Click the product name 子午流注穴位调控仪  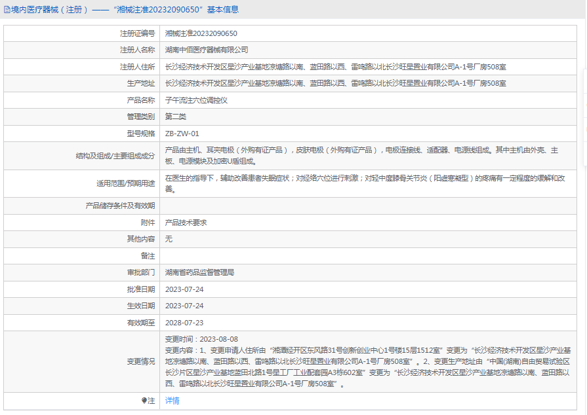pos(196,100)
